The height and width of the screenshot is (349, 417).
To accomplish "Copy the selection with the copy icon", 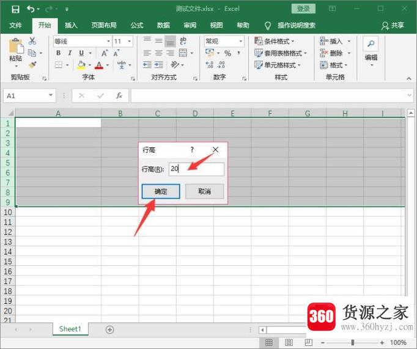I will click(x=32, y=53).
